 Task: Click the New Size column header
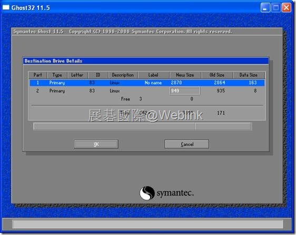[x=185, y=75]
